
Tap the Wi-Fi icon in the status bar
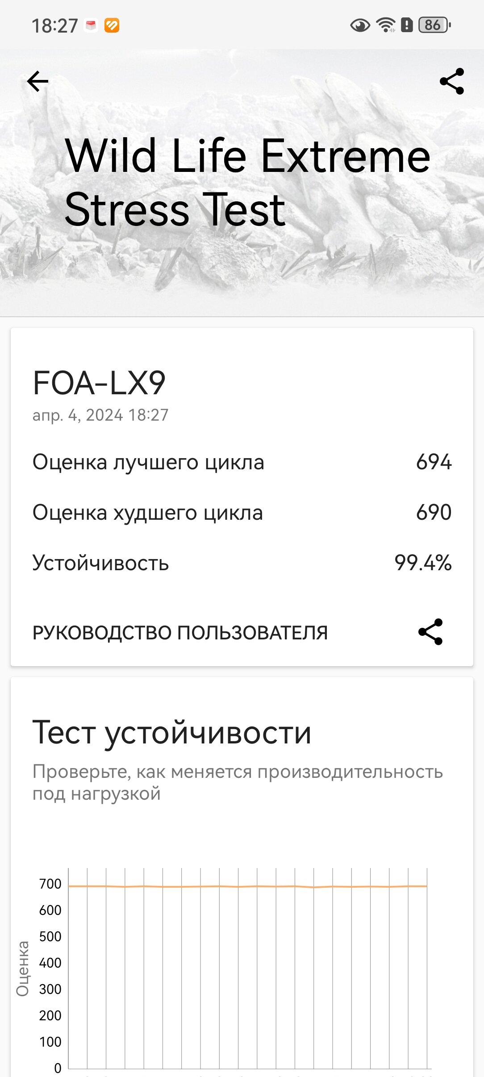[386, 25]
